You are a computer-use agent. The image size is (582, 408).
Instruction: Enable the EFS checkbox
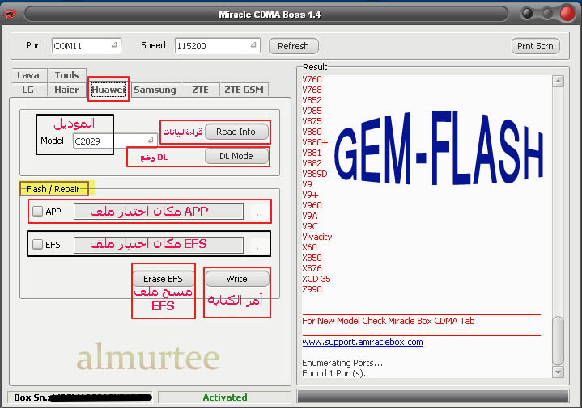[x=37, y=244]
